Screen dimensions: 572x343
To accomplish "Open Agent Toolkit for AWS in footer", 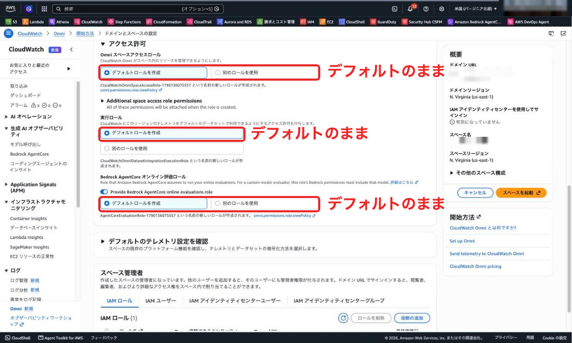I will pyautogui.click(x=60, y=338).
